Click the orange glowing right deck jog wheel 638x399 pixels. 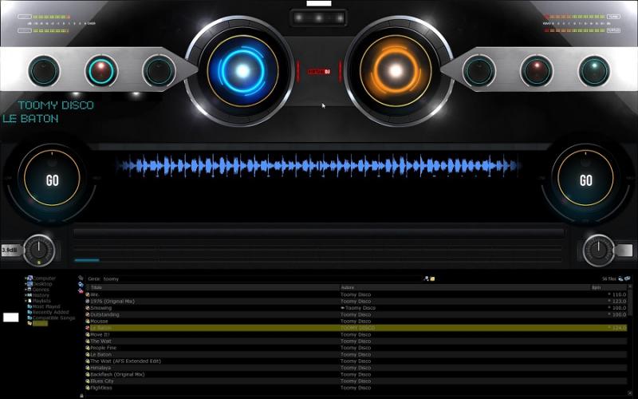[x=396, y=71]
